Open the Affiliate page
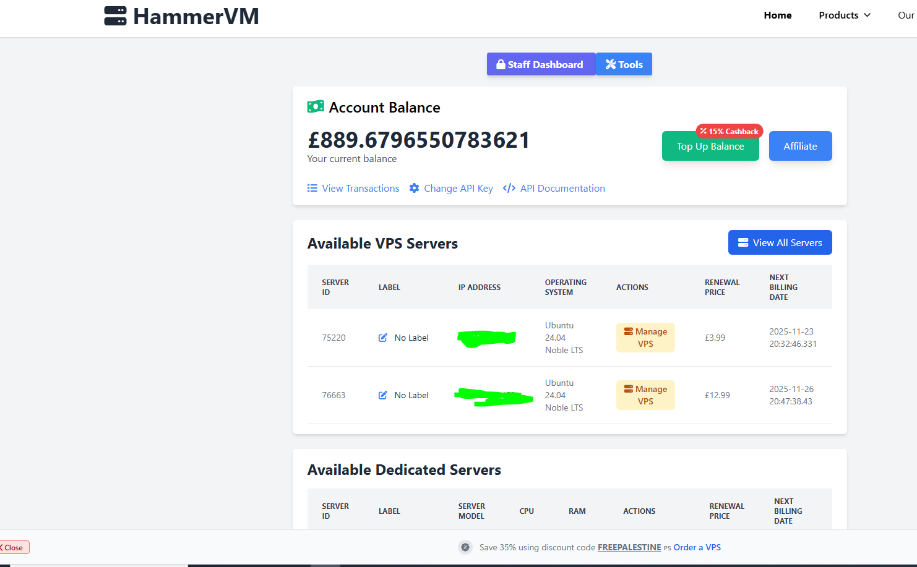 click(801, 146)
